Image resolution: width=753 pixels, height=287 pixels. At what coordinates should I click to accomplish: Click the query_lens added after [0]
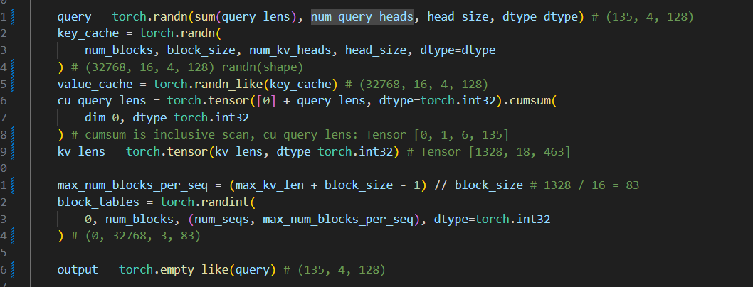click(x=332, y=101)
